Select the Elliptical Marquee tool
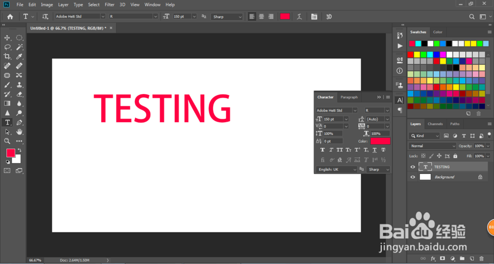This screenshot has width=494, height=264. tap(19, 38)
